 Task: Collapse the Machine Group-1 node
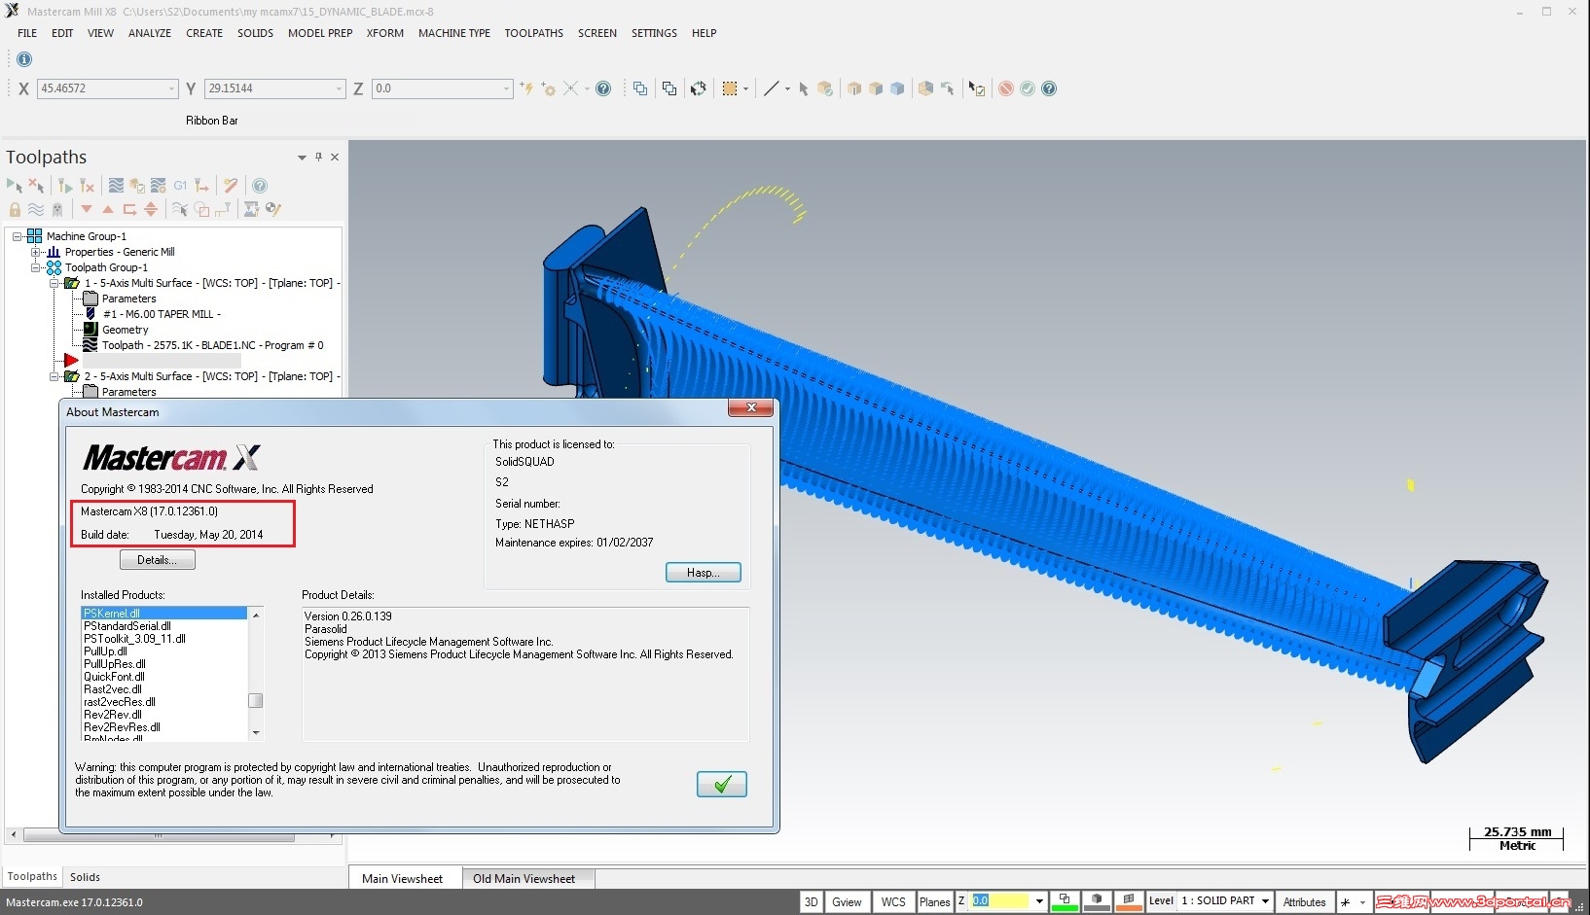click(x=18, y=236)
